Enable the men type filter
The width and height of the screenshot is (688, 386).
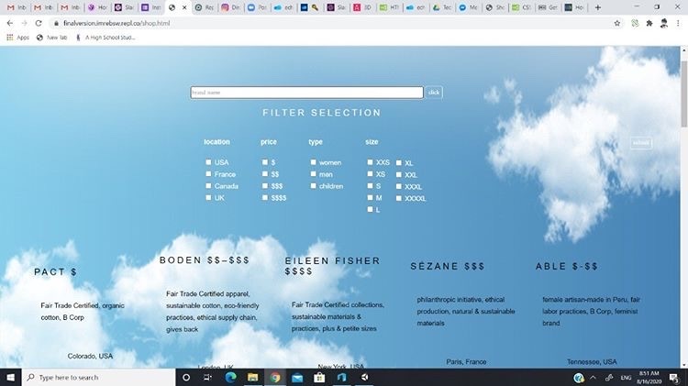(x=314, y=174)
